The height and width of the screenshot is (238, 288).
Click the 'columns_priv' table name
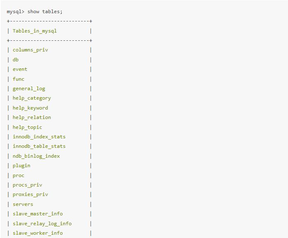(x=30, y=50)
